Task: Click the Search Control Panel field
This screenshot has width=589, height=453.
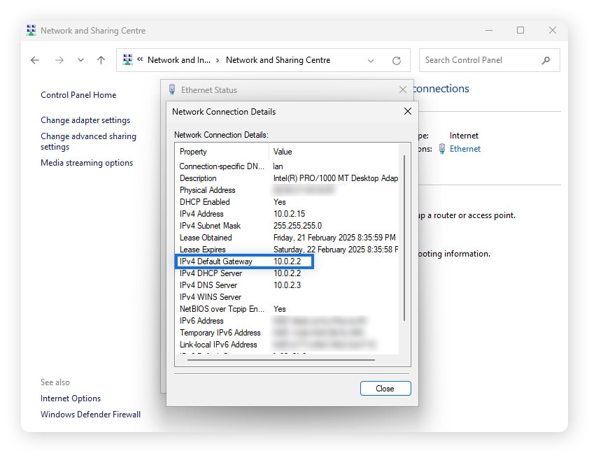Action: tap(490, 60)
